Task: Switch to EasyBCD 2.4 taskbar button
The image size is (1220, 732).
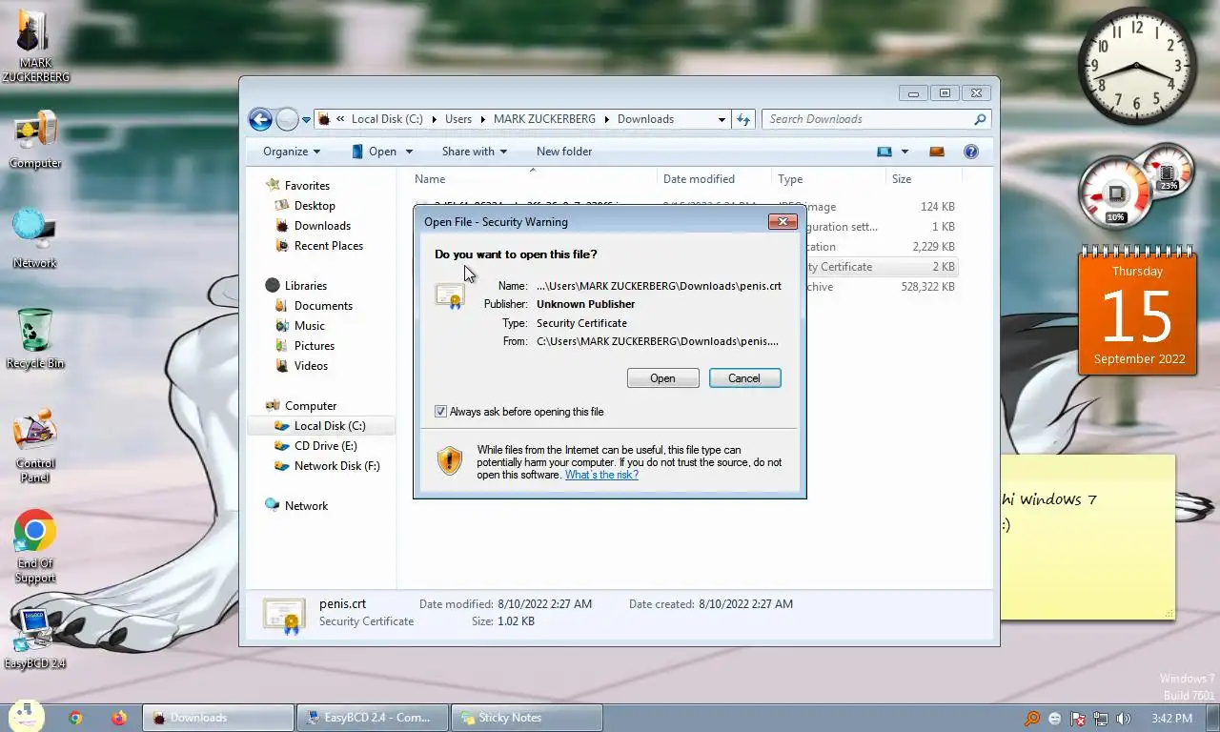Action: click(x=373, y=718)
